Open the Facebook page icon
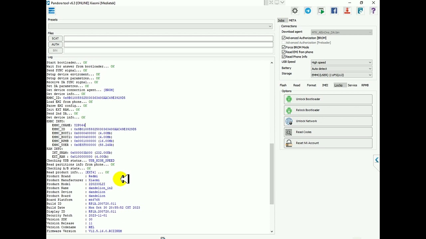Screen dimensions: 426x239 coord(334,11)
